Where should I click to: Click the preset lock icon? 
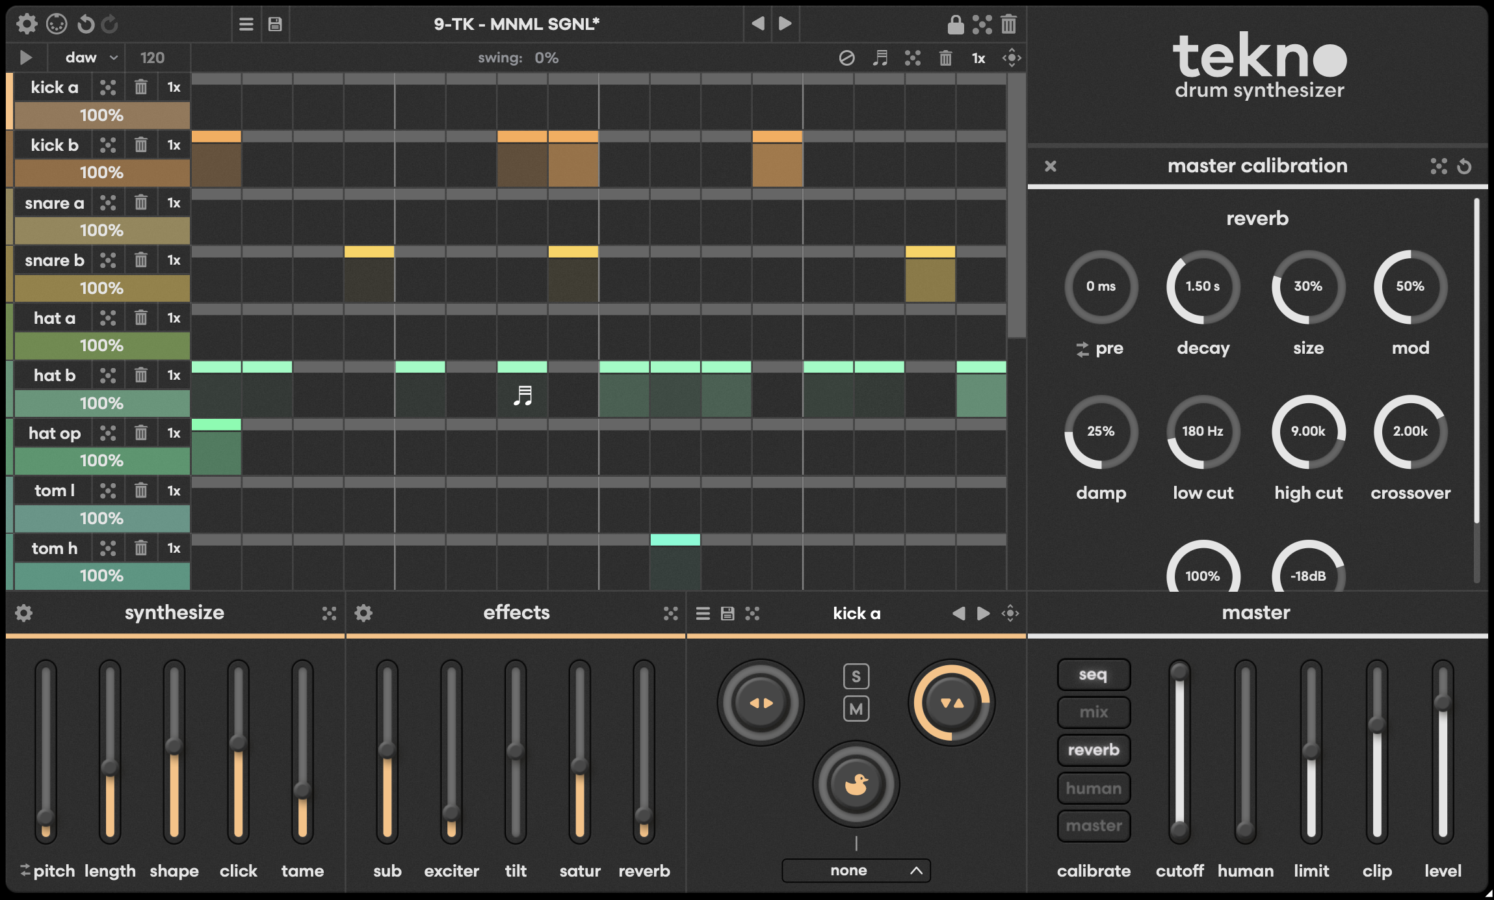point(955,25)
